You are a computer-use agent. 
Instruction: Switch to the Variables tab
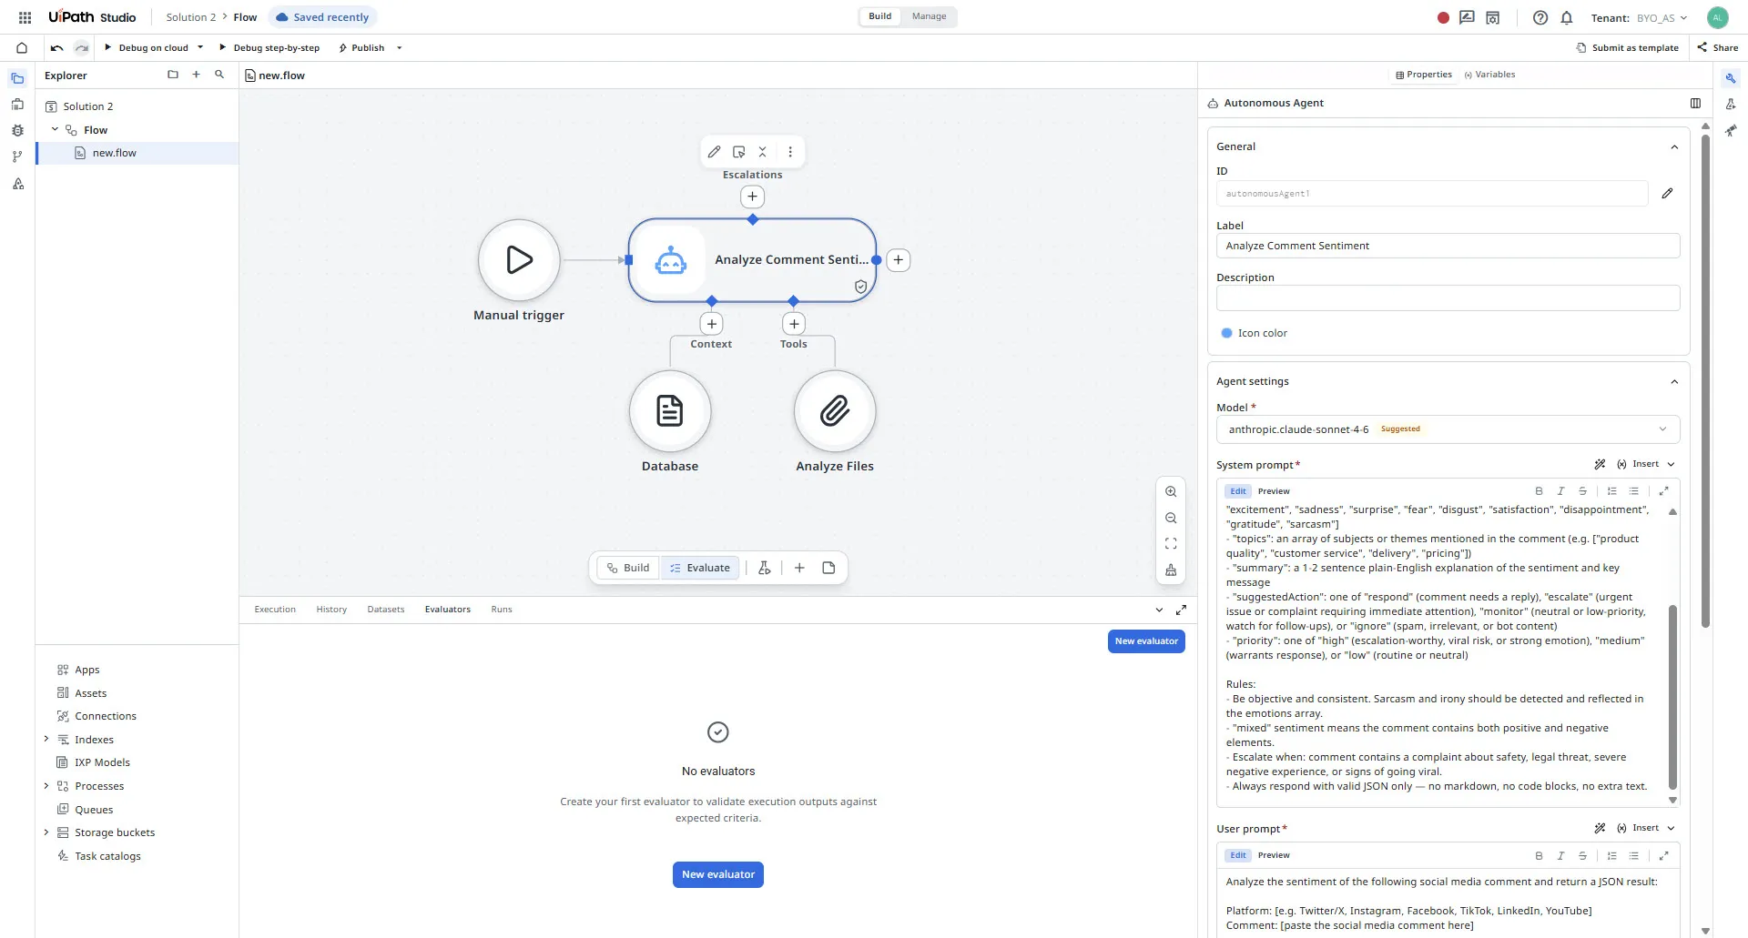pos(1489,75)
